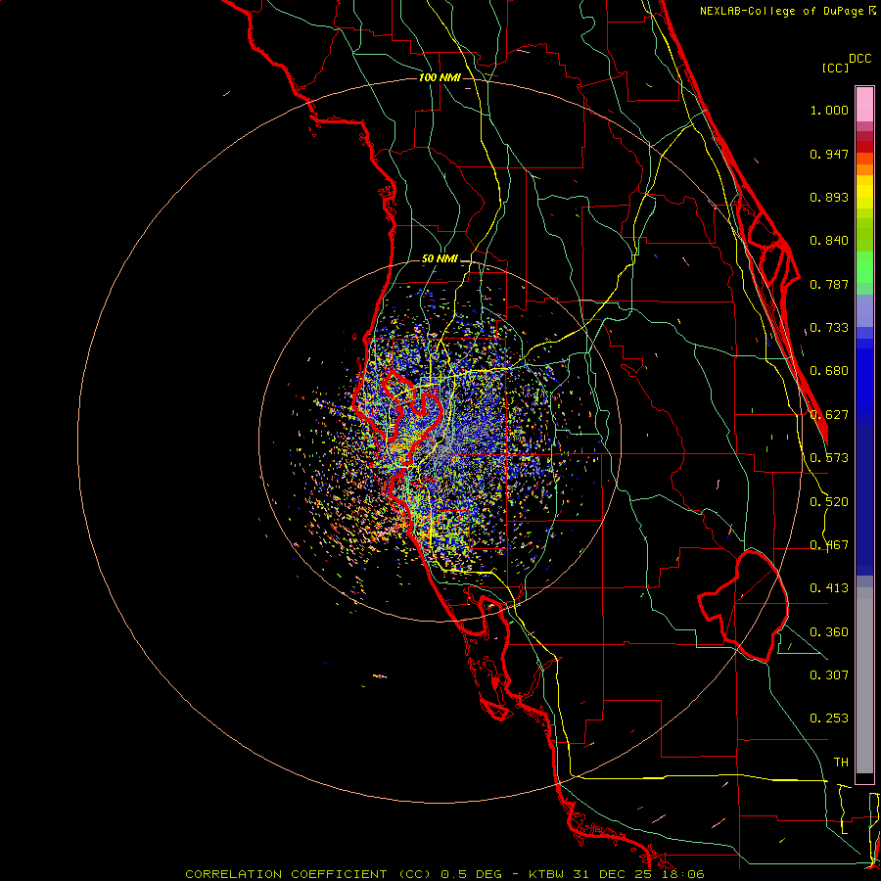
Task: Select the 1.000 scale value
Action: tap(829, 111)
